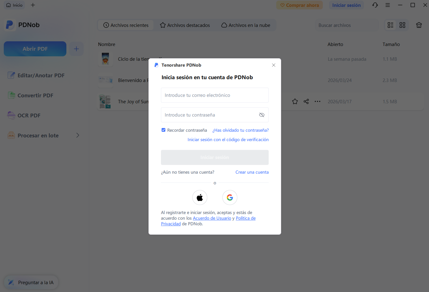
Task: Click the 2026/03/24 date entry
Action: (340, 80)
